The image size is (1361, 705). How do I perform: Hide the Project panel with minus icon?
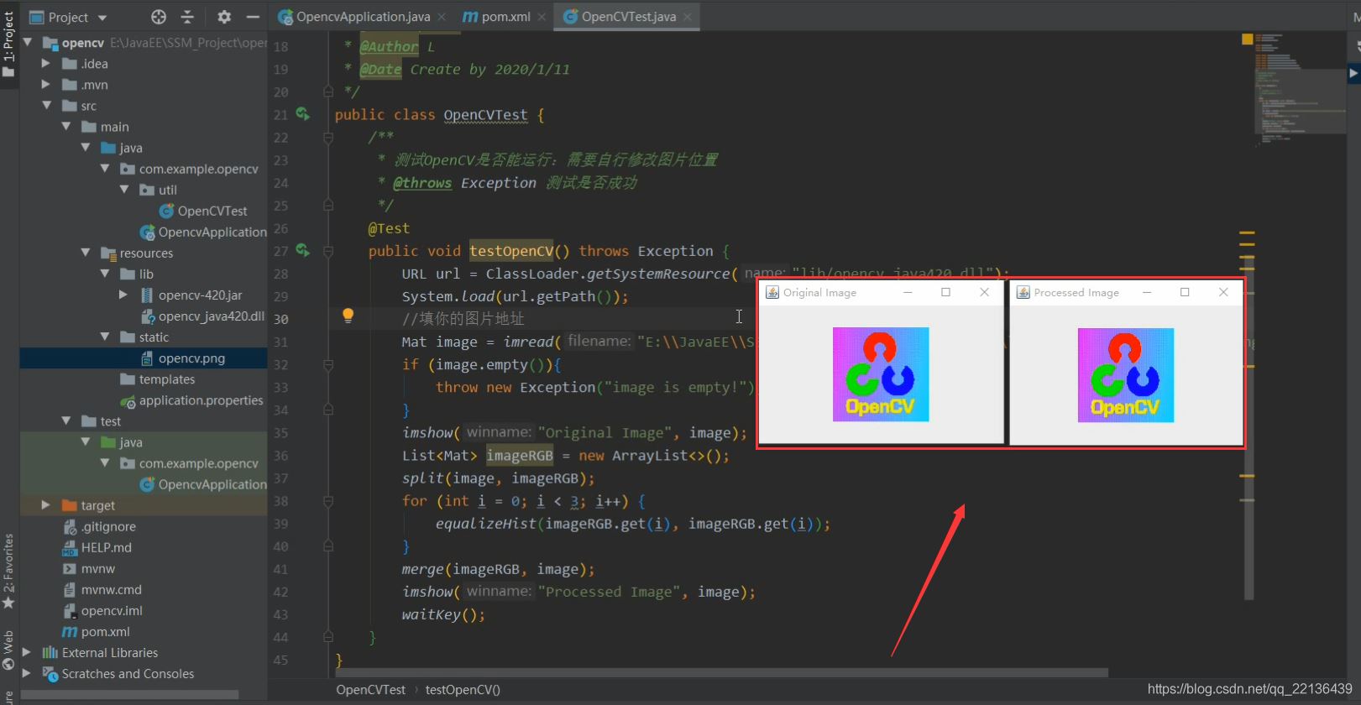pos(253,17)
